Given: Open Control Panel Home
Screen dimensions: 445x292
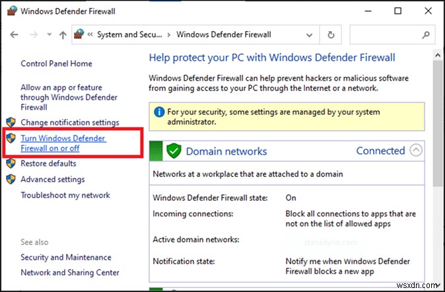Looking at the screenshot, I should coord(56,63).
